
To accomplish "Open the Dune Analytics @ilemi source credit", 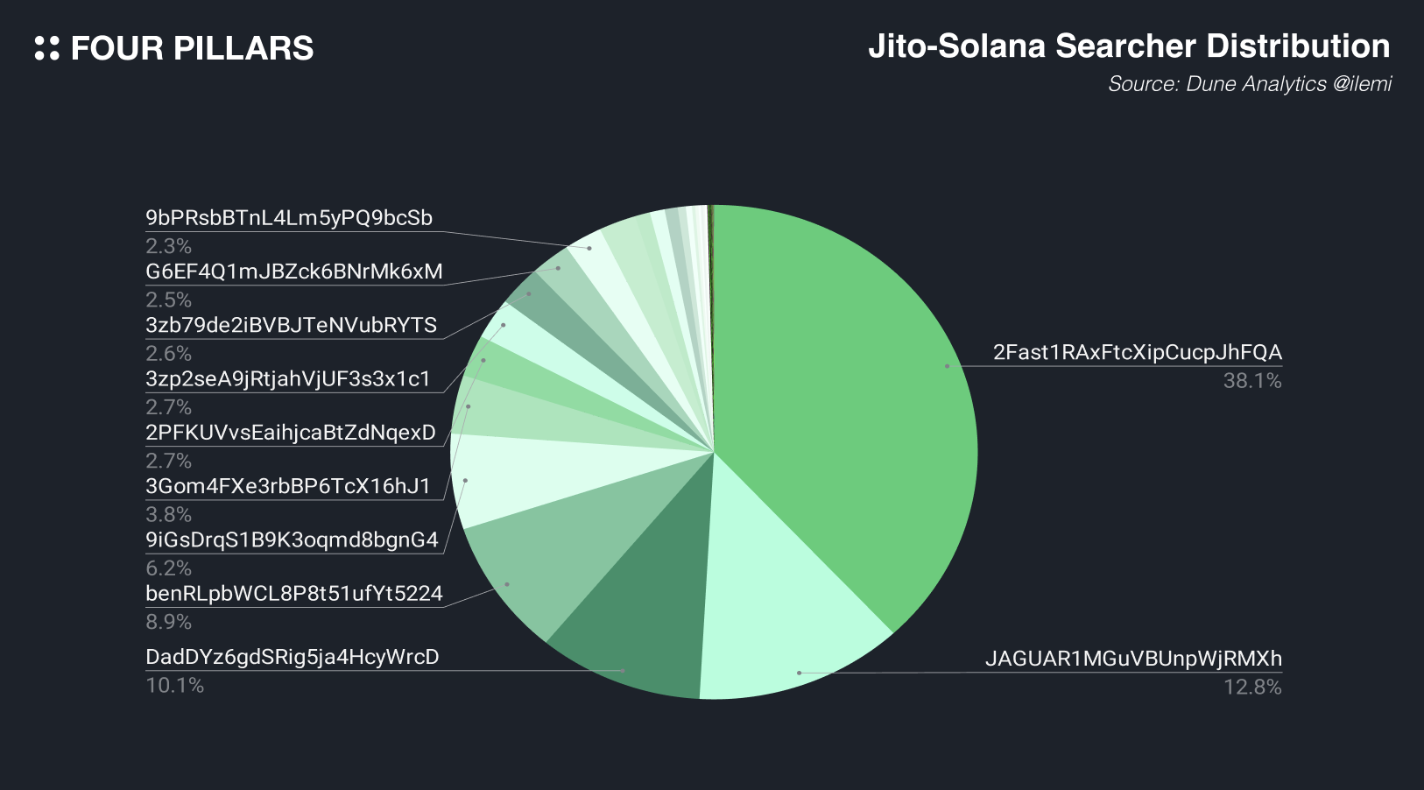I will point(1250,84).
